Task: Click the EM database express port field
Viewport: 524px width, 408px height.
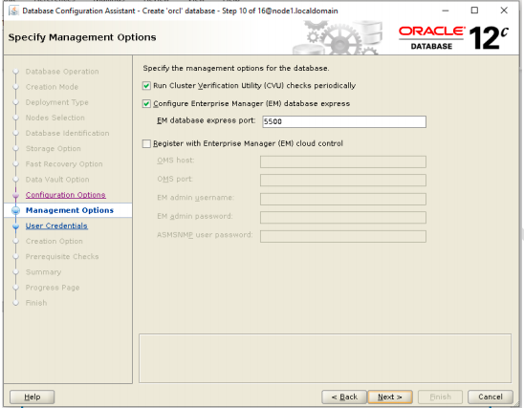Action: click(x=344, y=121)
